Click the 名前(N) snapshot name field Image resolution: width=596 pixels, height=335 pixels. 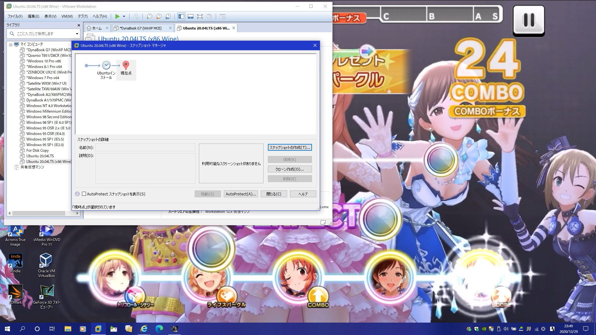click(x=145, y=147)
